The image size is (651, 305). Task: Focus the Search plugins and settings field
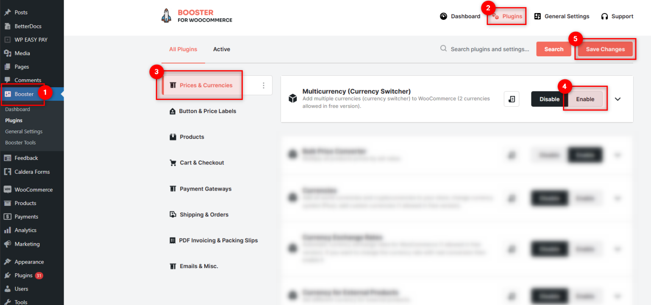coord(490,49)
